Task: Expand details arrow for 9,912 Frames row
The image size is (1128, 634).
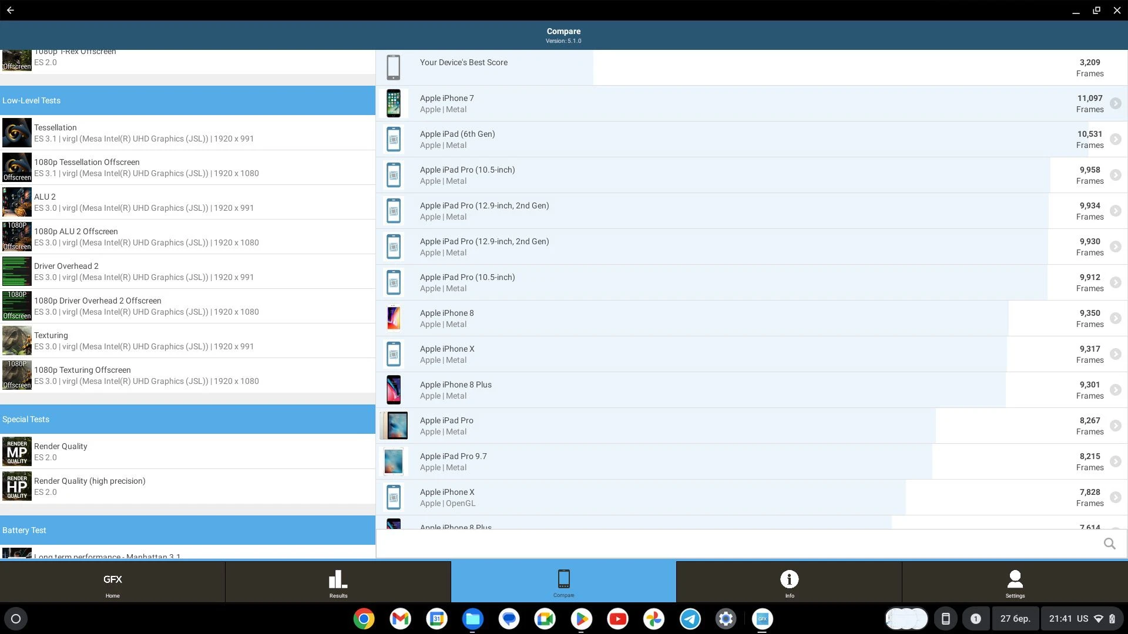Action: [1115, 282]
